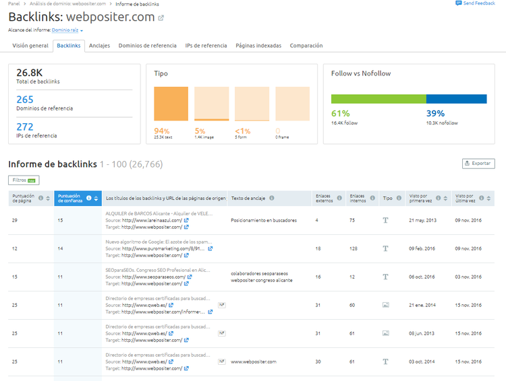Image resolution: width=506 pixels, height=381 pixels.
Task: Click the <1% form type bar
Action: (252, 104)
